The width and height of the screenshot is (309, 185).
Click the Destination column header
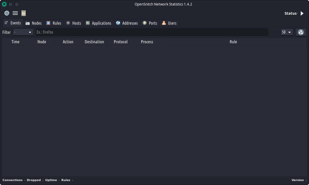pos(94,42)
